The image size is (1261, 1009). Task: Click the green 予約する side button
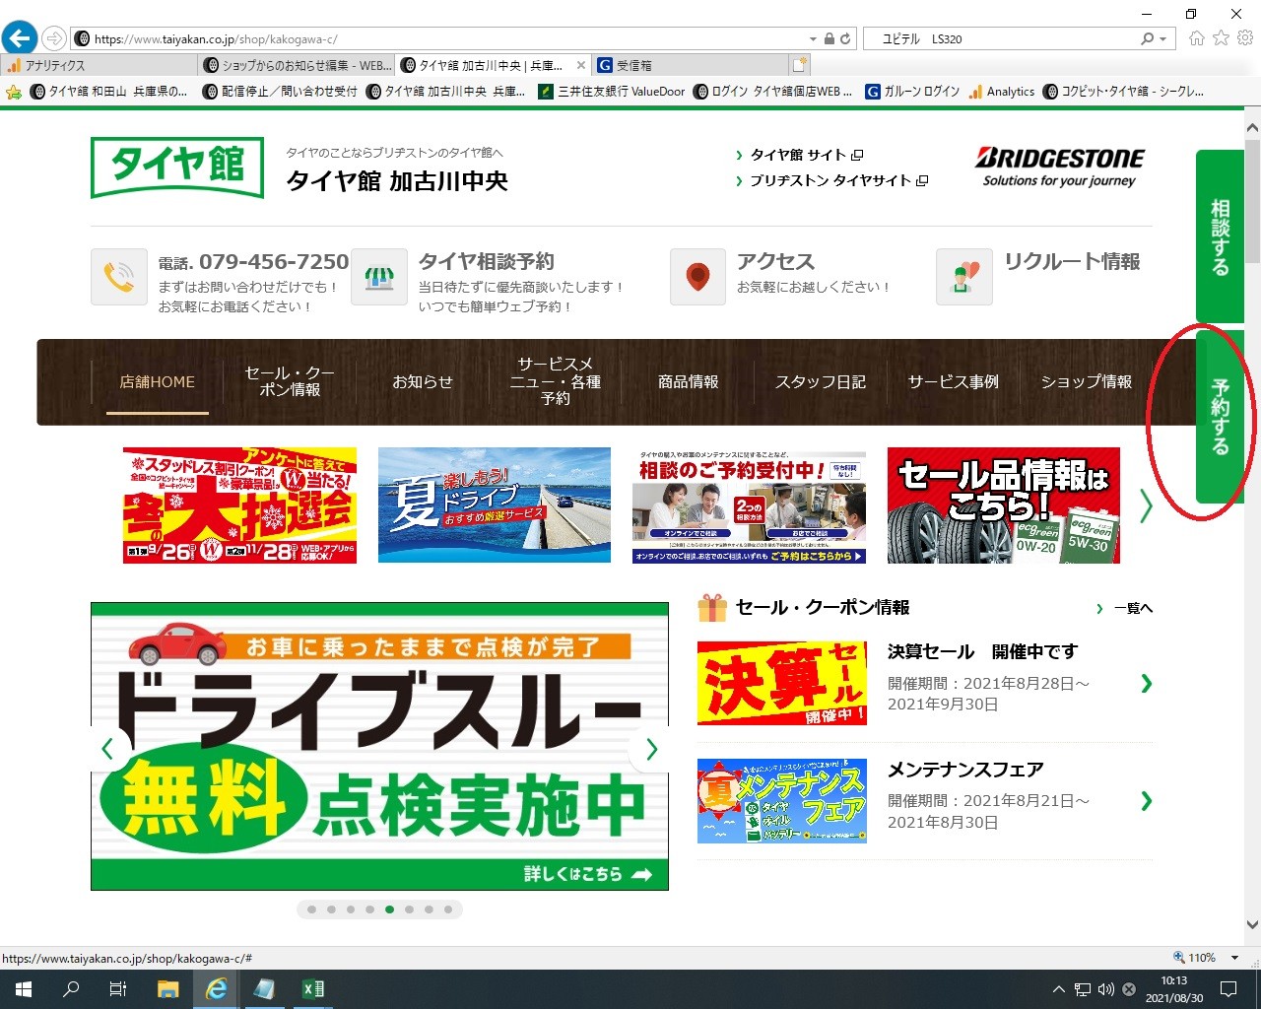[1220, 417]
